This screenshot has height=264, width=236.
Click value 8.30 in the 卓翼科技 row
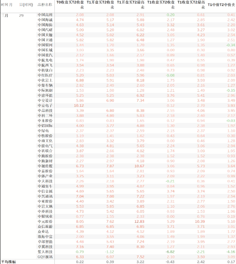pyautogui.click(x=140, y=247)
